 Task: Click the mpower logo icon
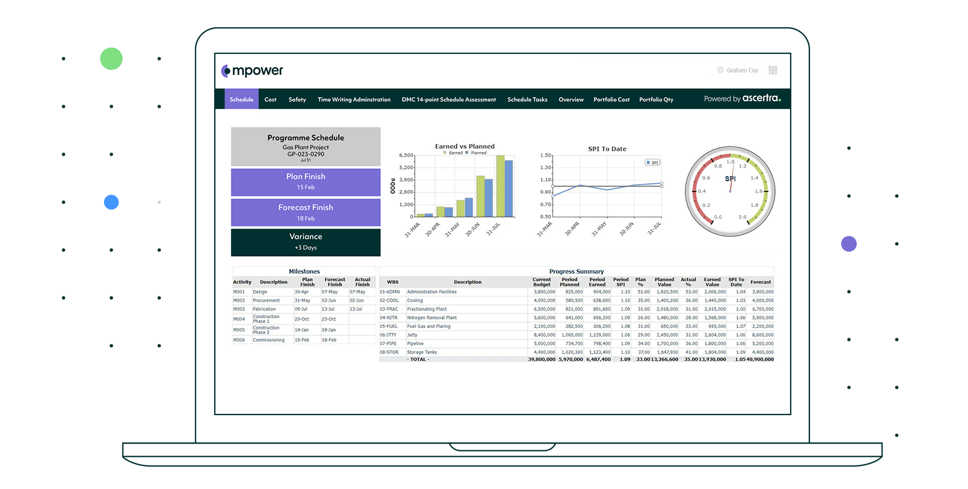tap(226, 71)
